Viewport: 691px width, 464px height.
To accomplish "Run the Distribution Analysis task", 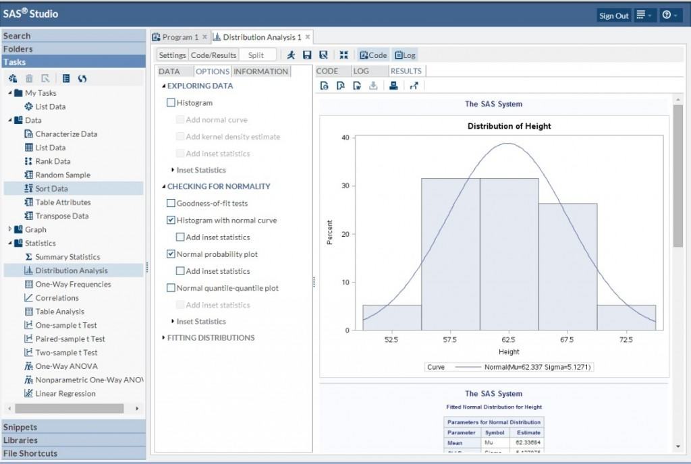I will 291,55.
